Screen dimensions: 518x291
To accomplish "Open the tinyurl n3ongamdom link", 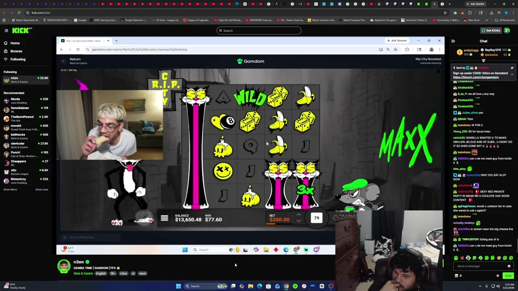I will click(x=476, y=77).
